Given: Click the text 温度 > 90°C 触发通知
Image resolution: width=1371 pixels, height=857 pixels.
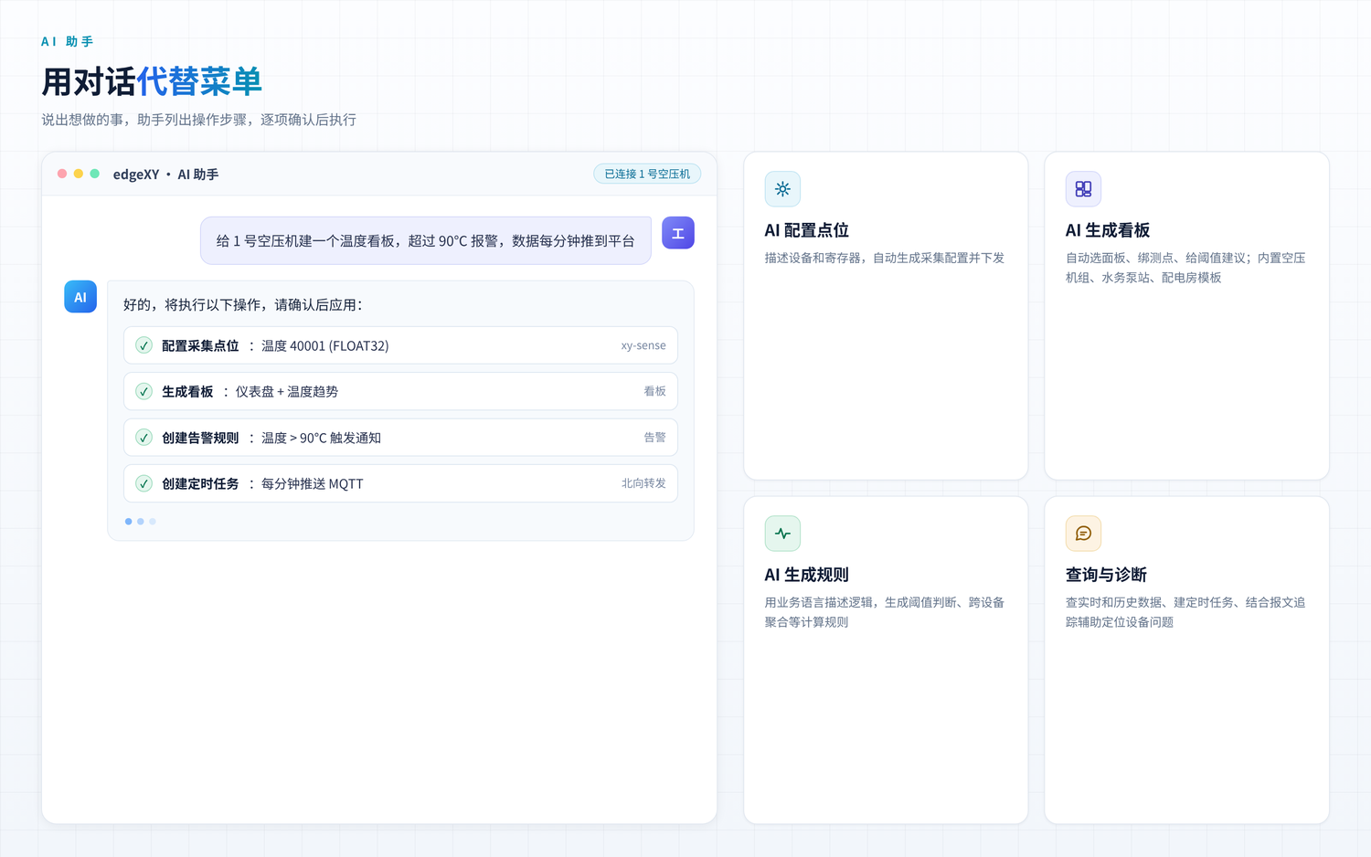Looking at the screenshot, I should (x=321, y=439).
